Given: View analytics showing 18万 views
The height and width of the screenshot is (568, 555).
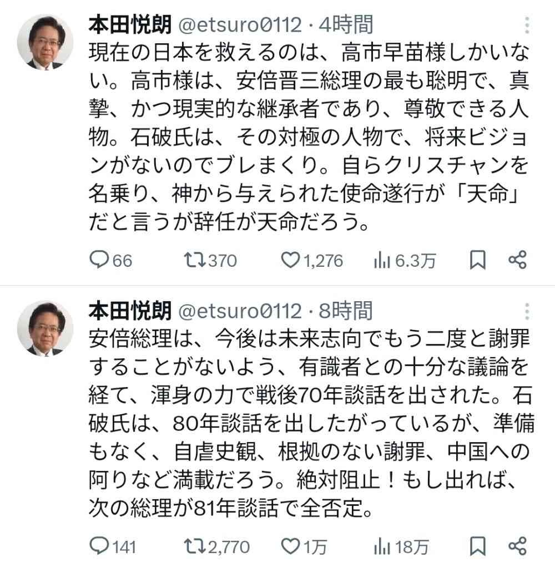Looking at the screenshot, I should [383, 546].
